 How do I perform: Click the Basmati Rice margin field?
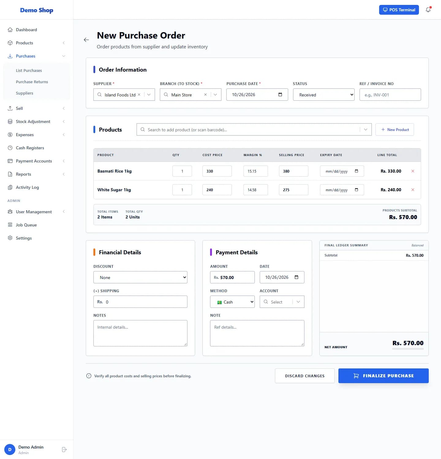[x=255, y=171]
